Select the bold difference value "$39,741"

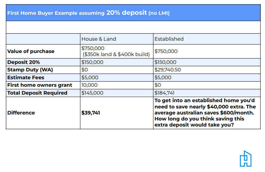tap(91, 113)
